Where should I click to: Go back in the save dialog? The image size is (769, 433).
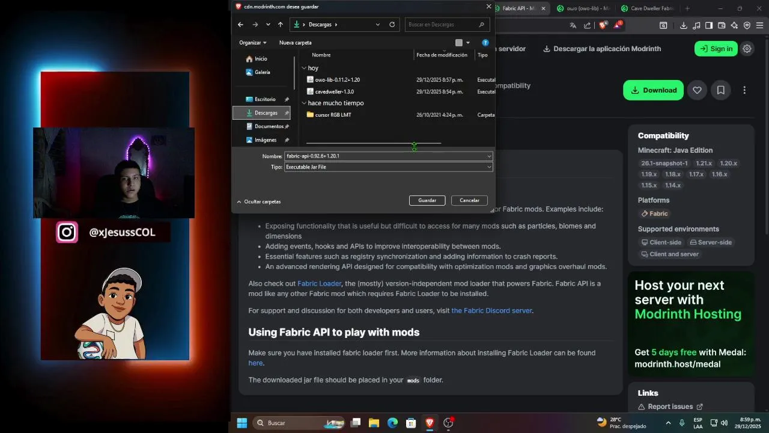[240, 25]
